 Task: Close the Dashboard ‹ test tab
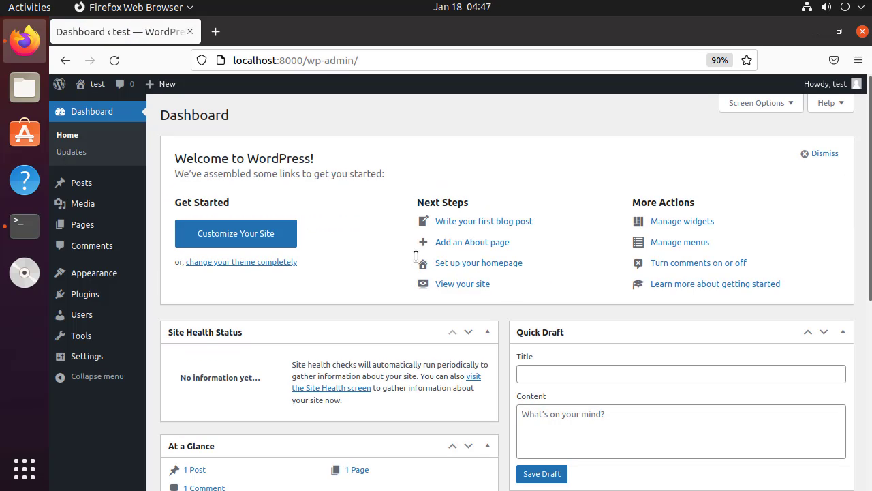(x=190, y=31)
